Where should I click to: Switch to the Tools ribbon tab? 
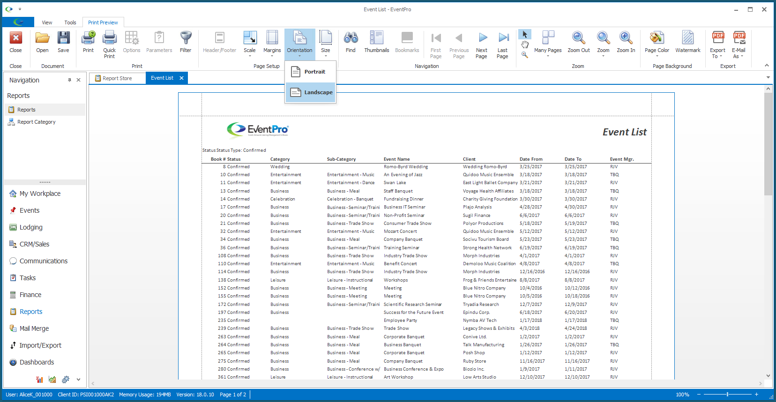tap(70, 22)
